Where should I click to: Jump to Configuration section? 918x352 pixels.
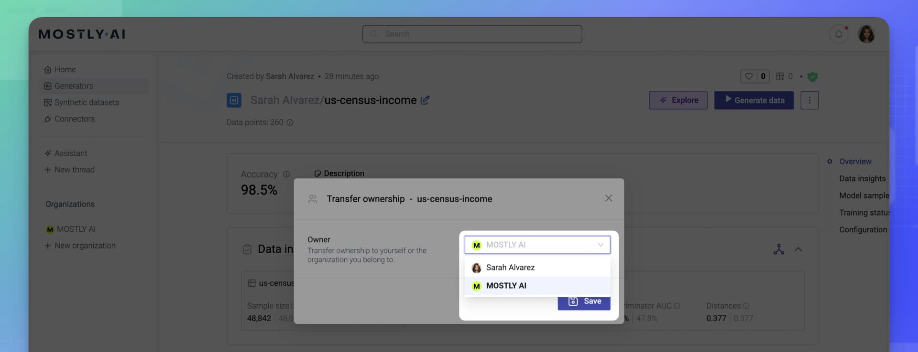[863, 229]
